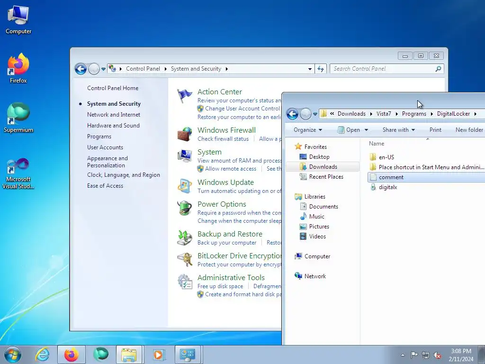This screenshot has height=364, width=485.
Task: Select the digitalx file
Action: pyautogui.click(x=387, y=187)
